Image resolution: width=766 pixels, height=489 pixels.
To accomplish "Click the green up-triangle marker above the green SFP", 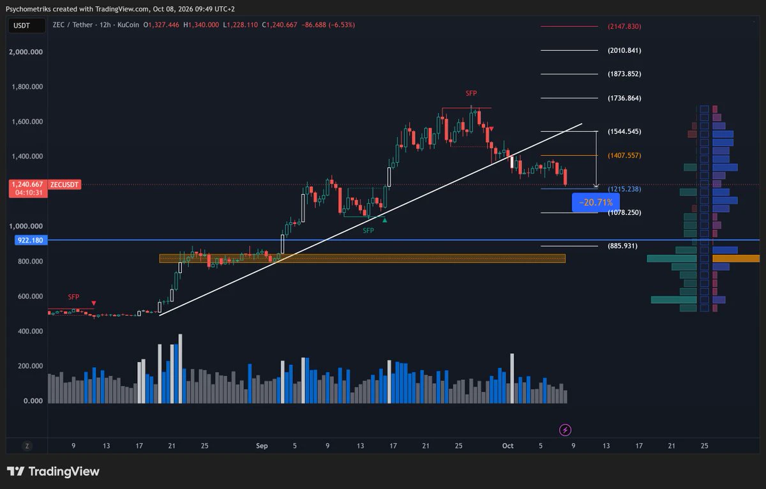I will point(385,220).
